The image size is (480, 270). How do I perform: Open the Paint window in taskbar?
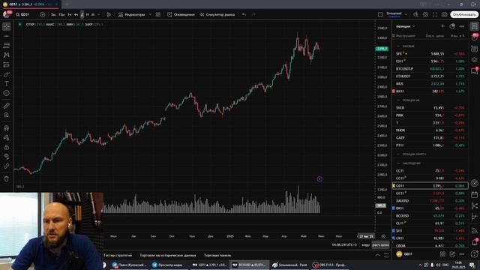click(289, 265)
